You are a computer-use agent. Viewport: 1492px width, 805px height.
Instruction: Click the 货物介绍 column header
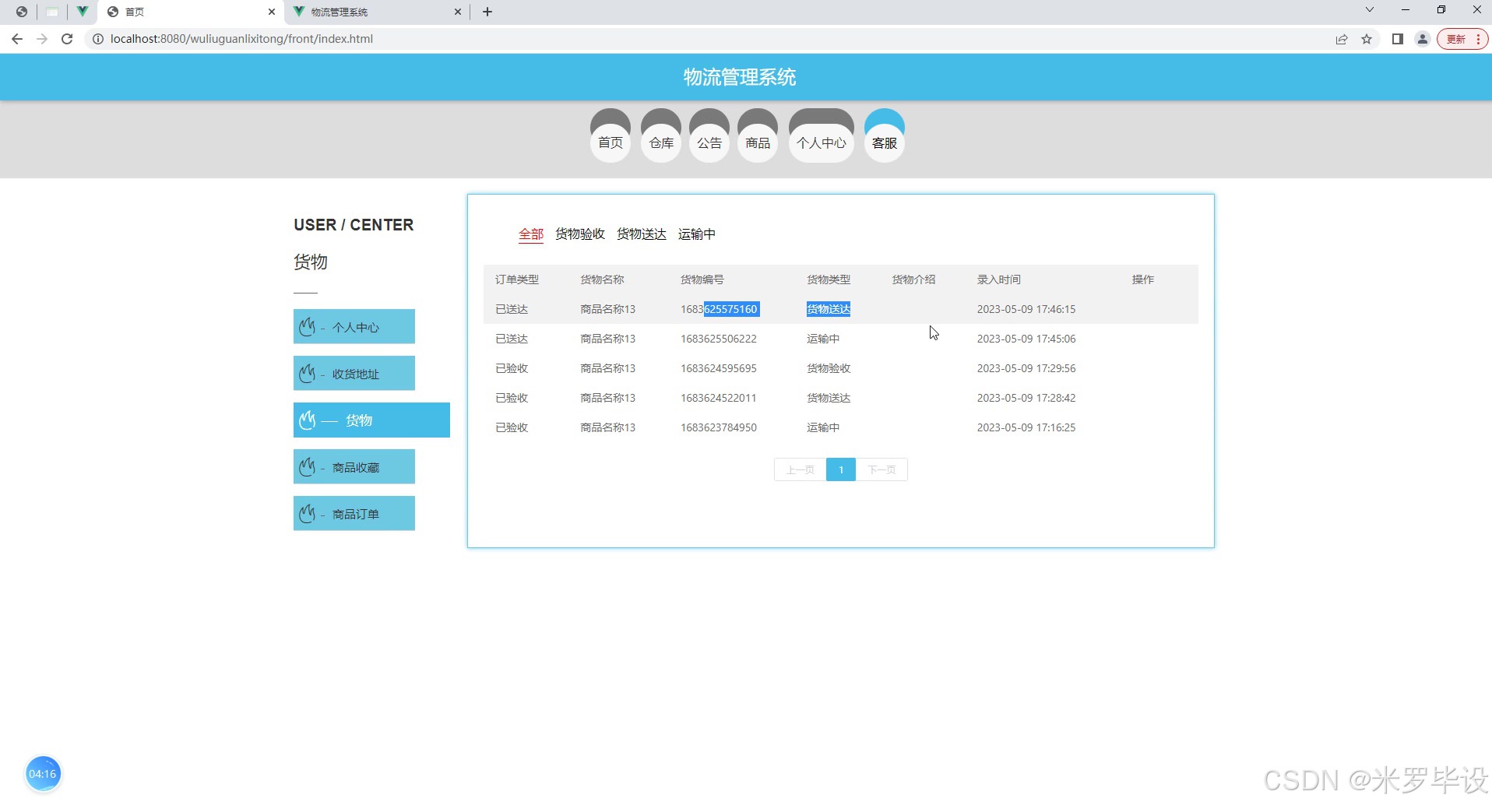(x=913, y=279)
